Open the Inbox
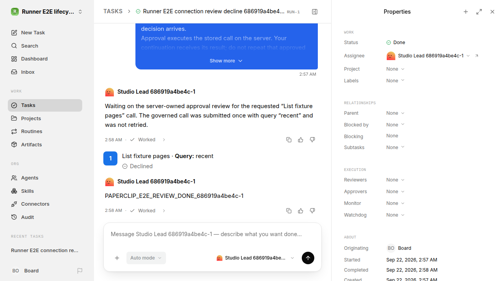Viewport: 501px width, 281px height. (45, 72)
